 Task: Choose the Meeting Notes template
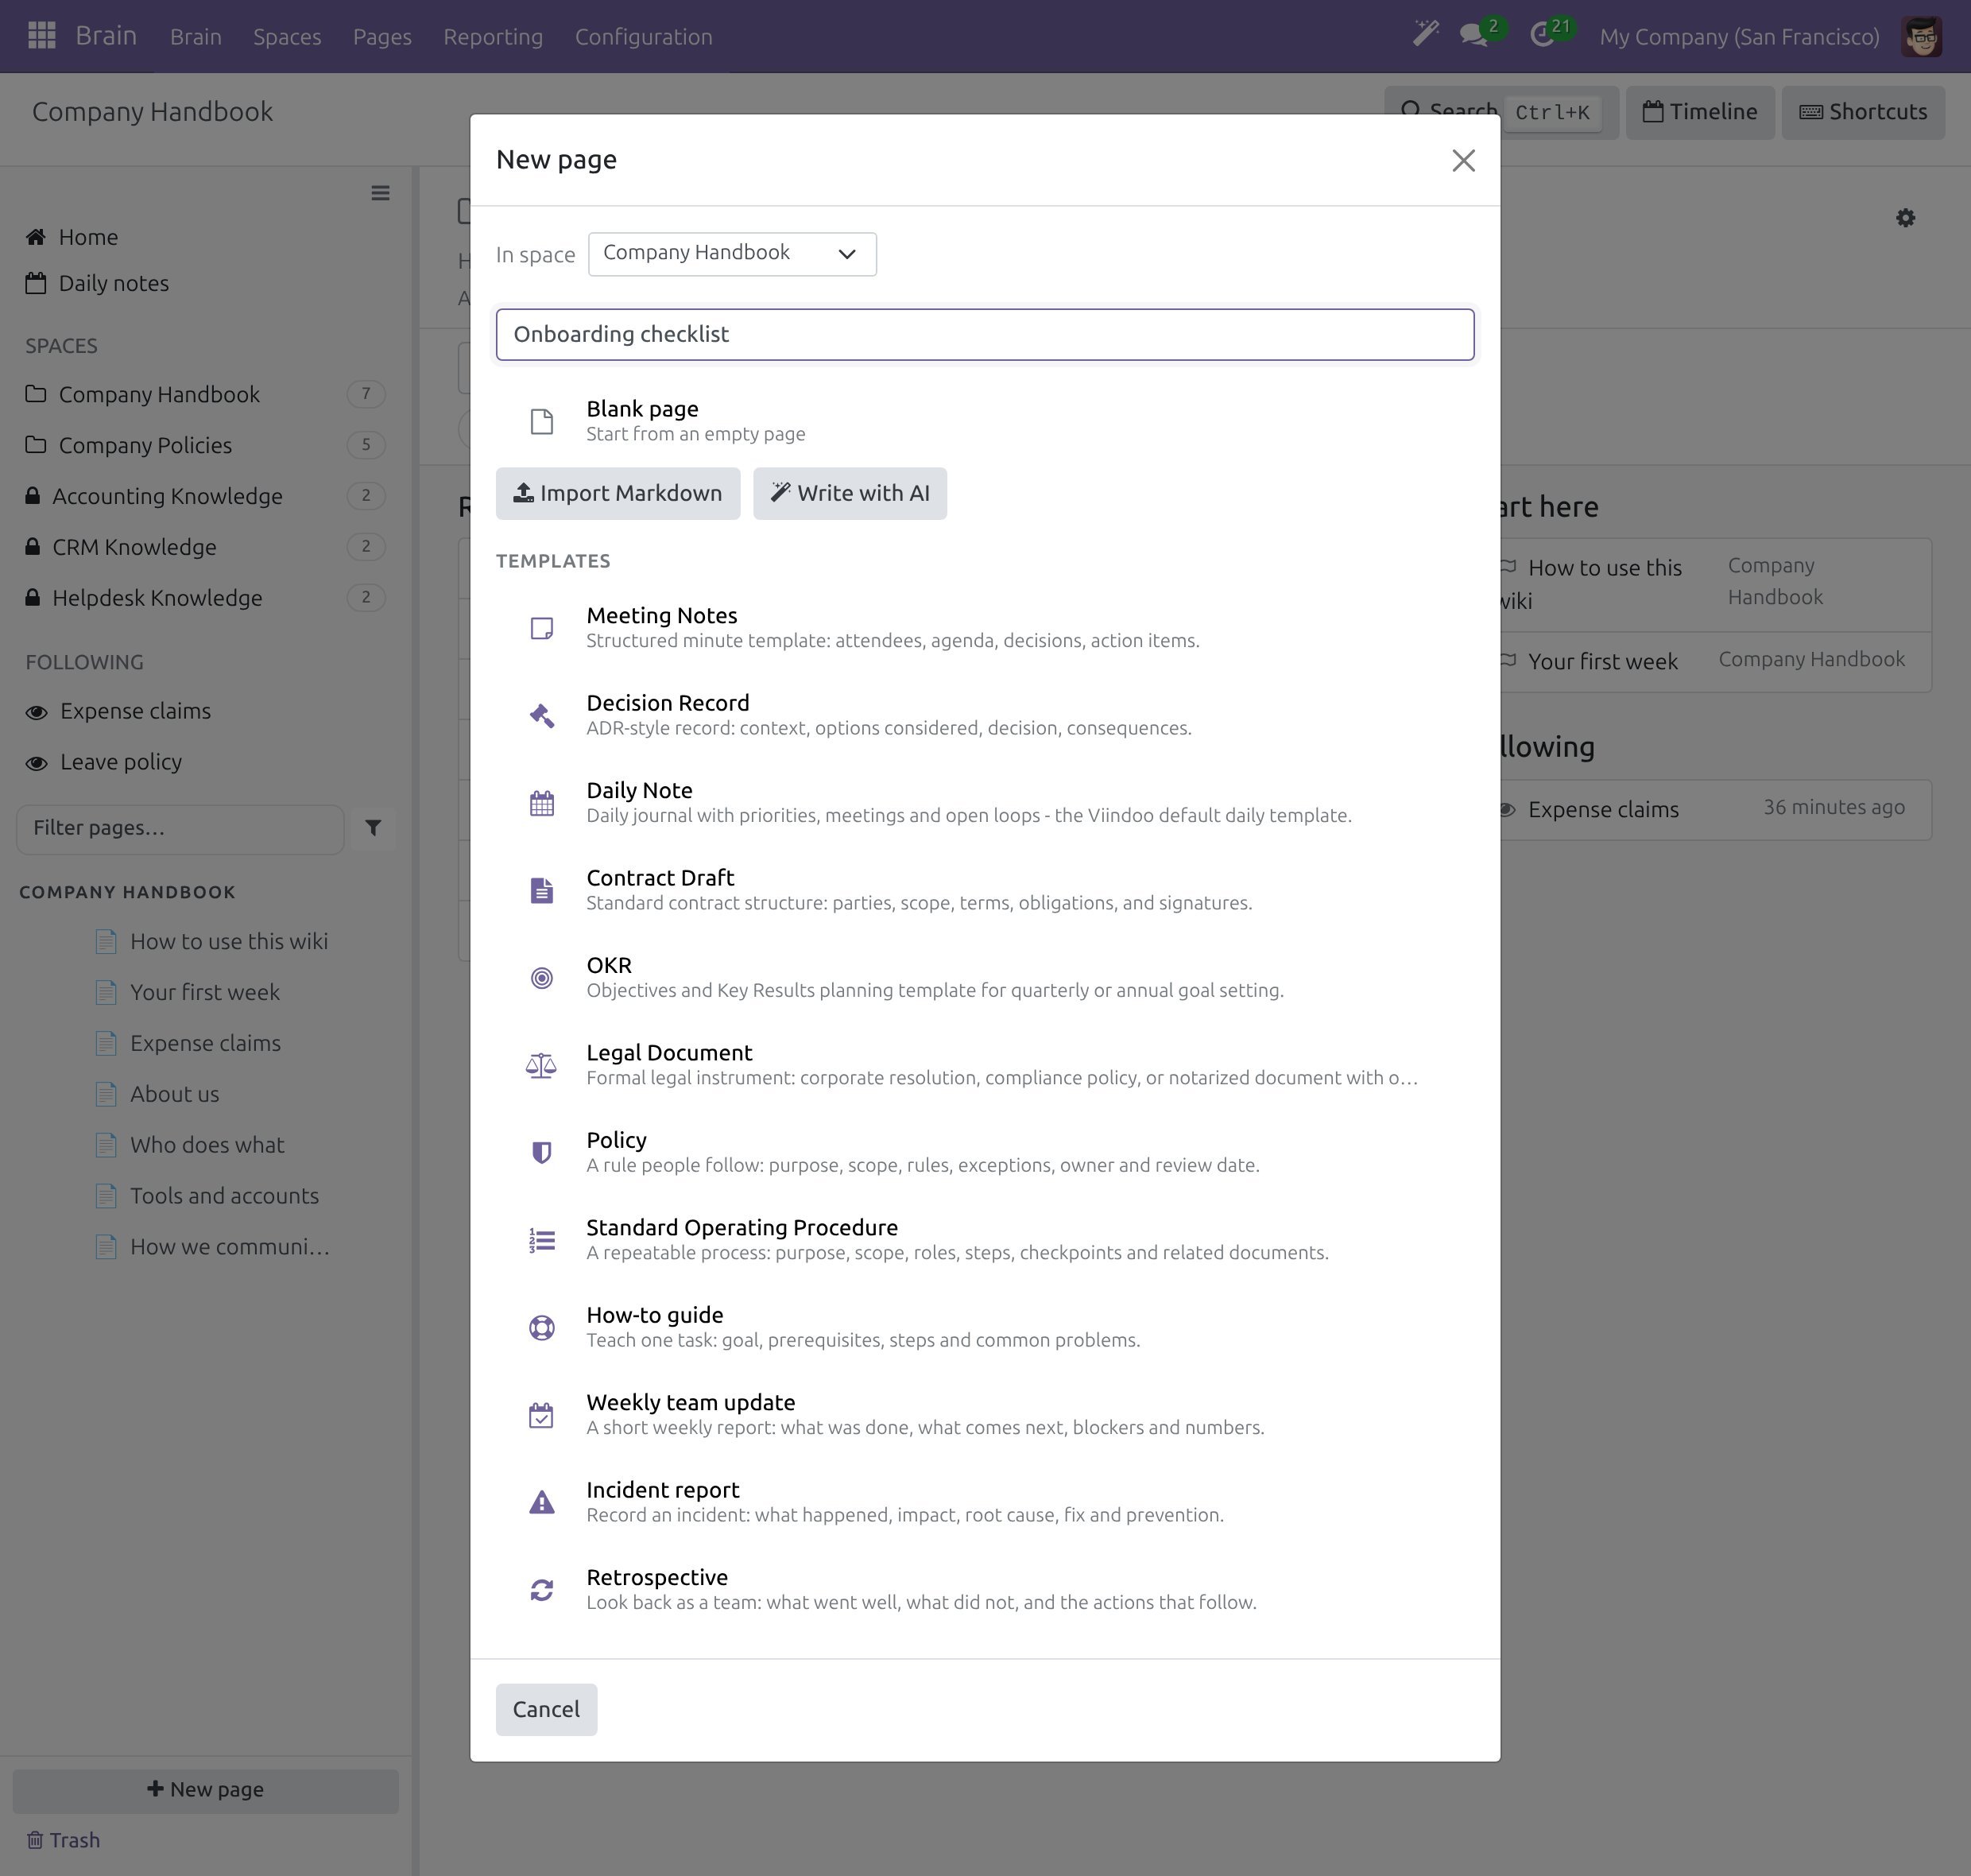(x=985, y=628)
